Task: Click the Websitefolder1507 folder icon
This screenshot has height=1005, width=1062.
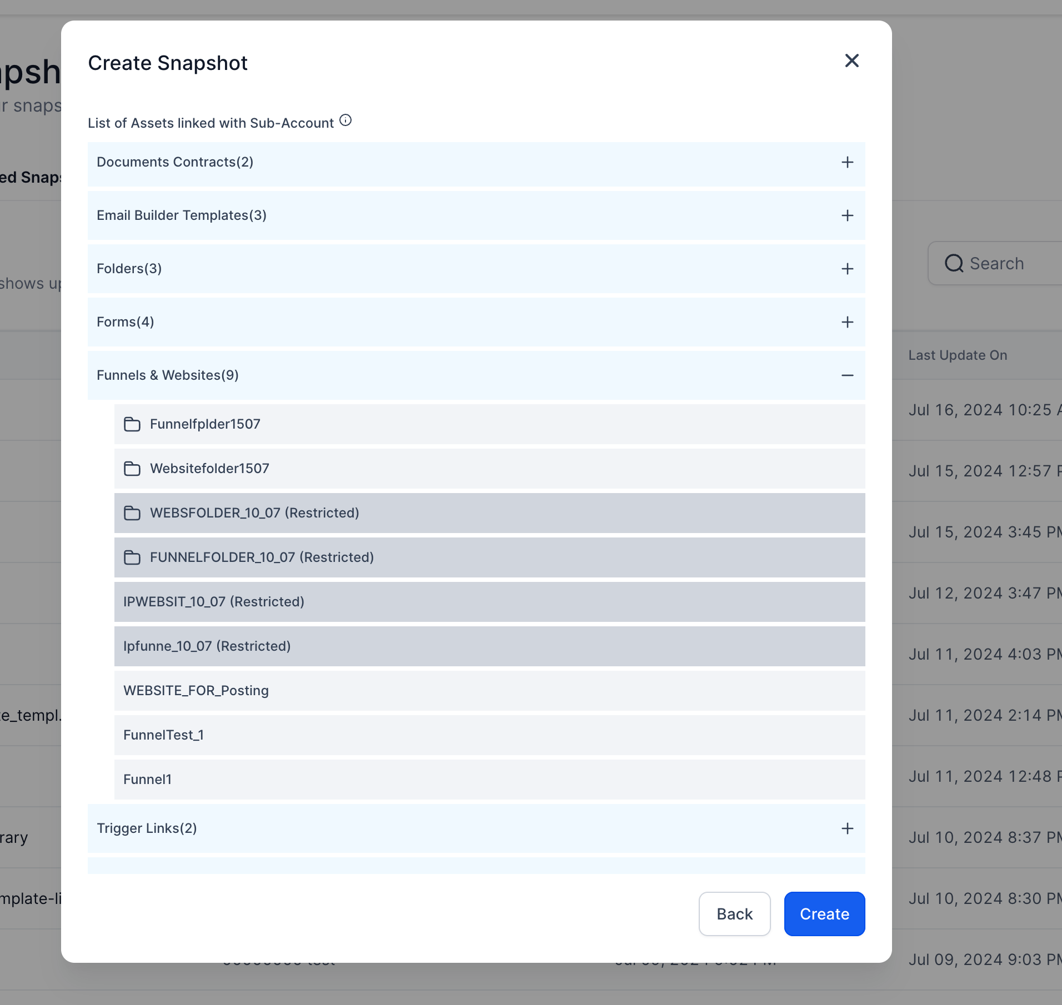Action: pyautogui.click(x=132, y=469)
